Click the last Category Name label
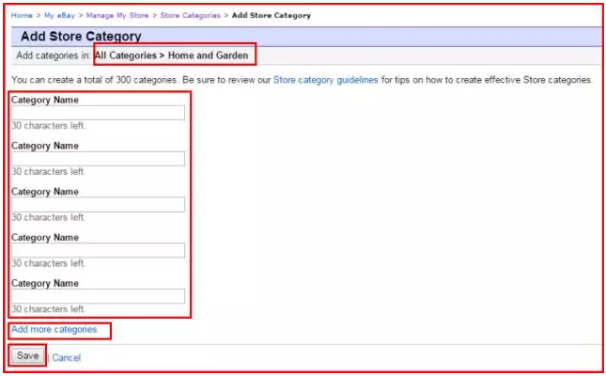 click(x=44, y=283)
